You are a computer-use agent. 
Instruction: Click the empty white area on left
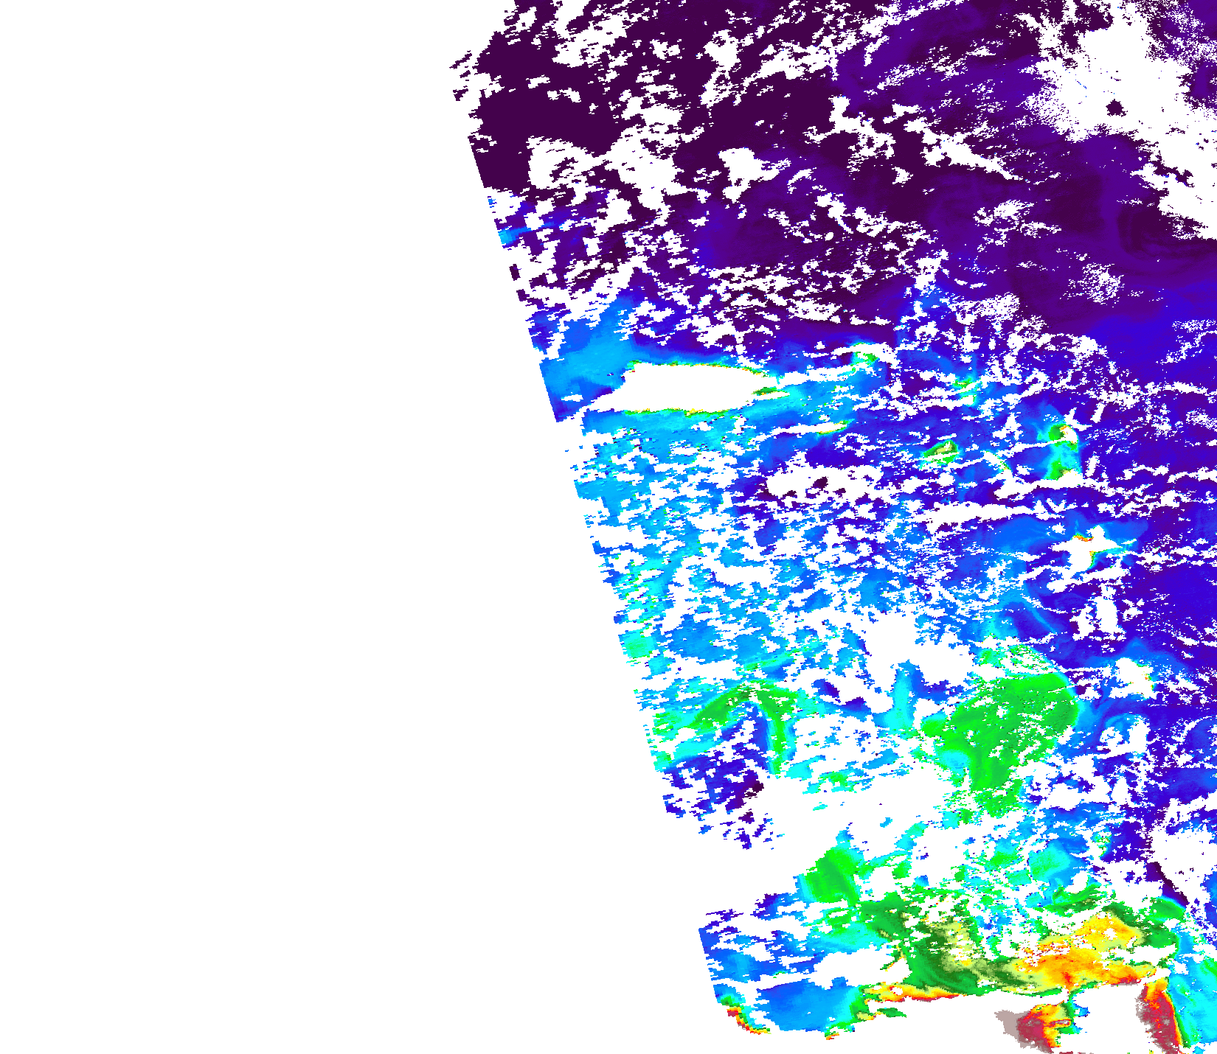click(221, 516)
